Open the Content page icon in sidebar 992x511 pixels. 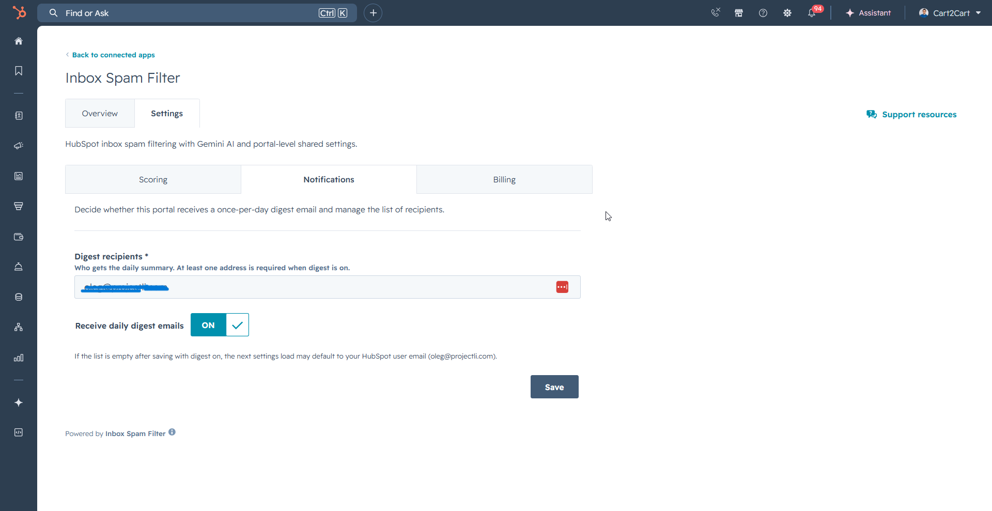click(x=19, y=176)
